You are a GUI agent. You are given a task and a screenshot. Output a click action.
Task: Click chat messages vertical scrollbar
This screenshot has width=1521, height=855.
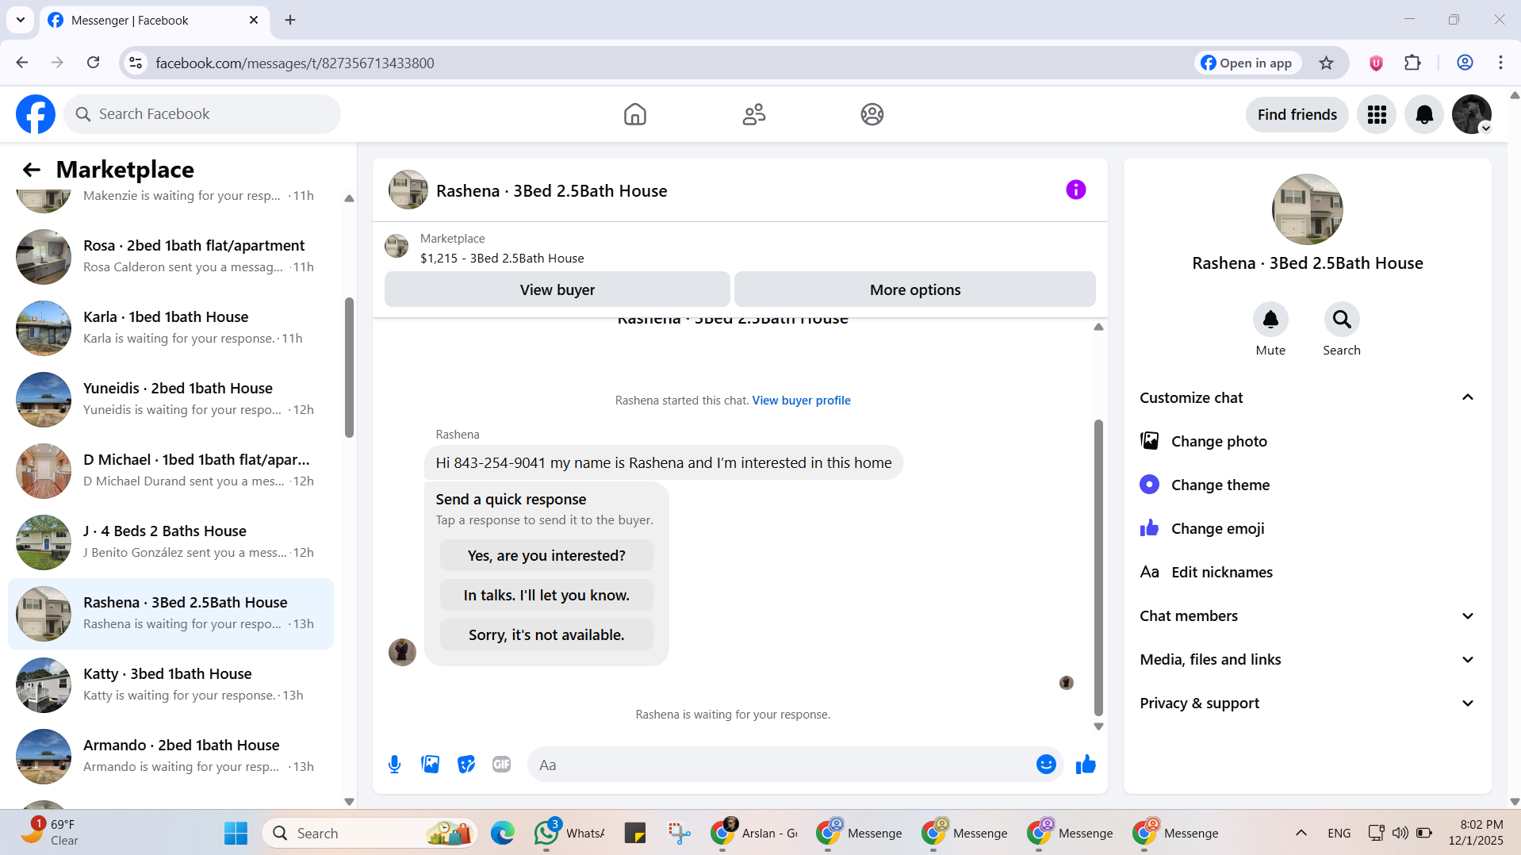point(1098,567)
